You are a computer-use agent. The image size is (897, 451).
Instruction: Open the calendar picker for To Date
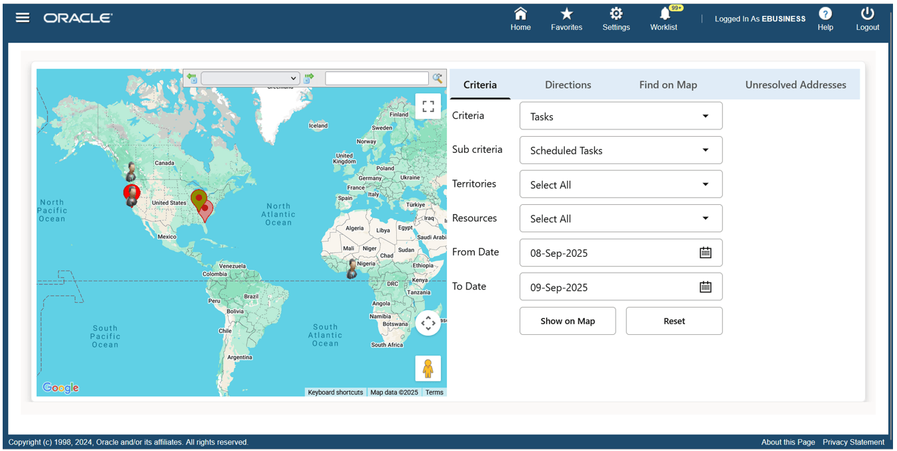coord(705,286)
